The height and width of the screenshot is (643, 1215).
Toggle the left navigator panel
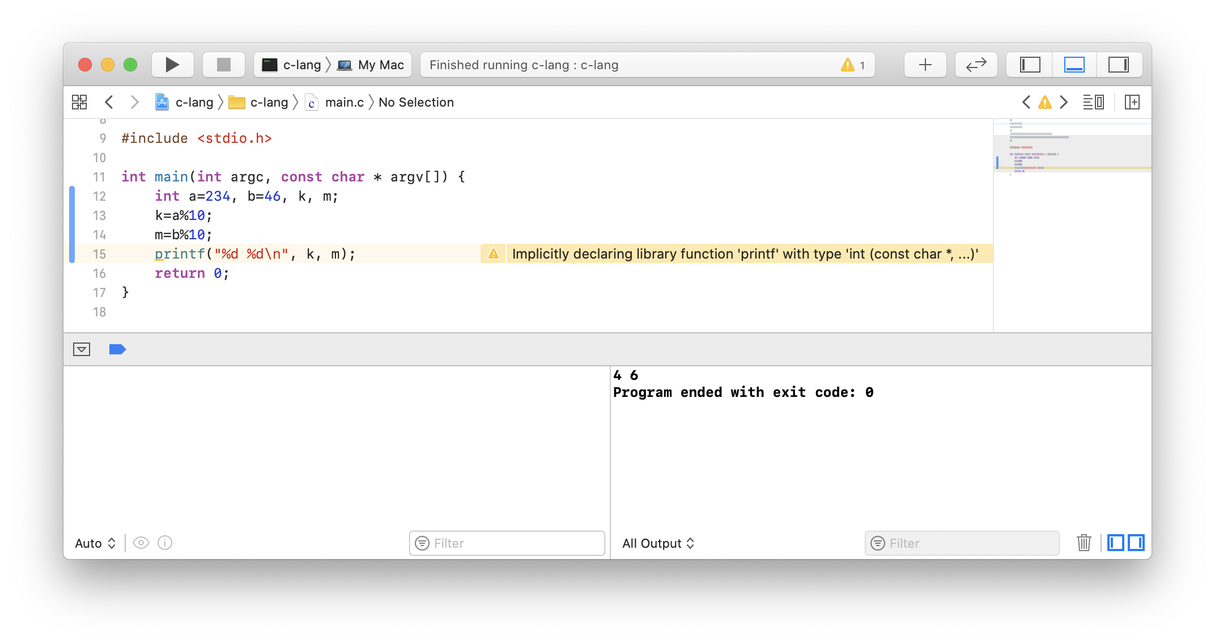[x=1030, y=65]
